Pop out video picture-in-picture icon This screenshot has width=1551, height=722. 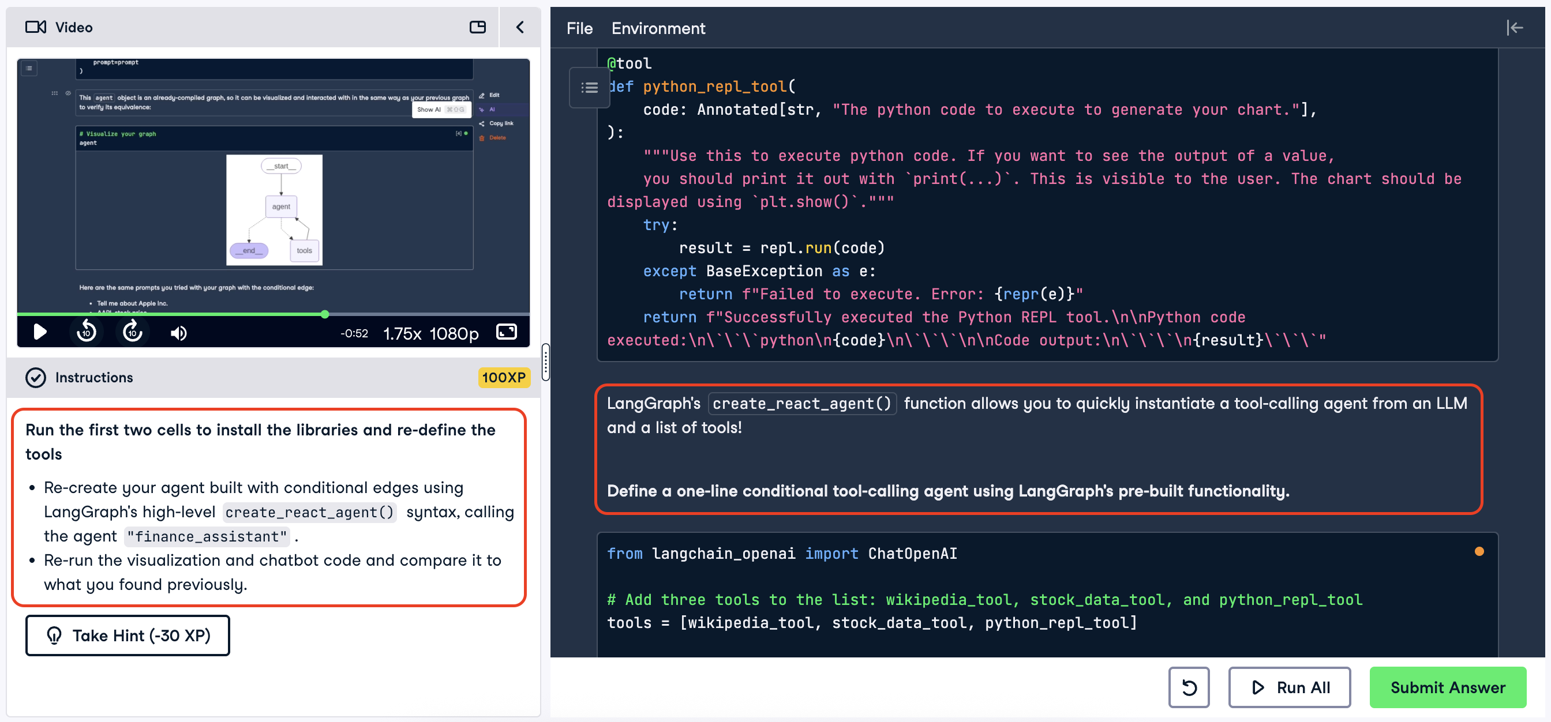[477, 27]
